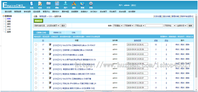Click the 预览栏目 link
The height and width of the screenshot is (92, 198).
190,37
